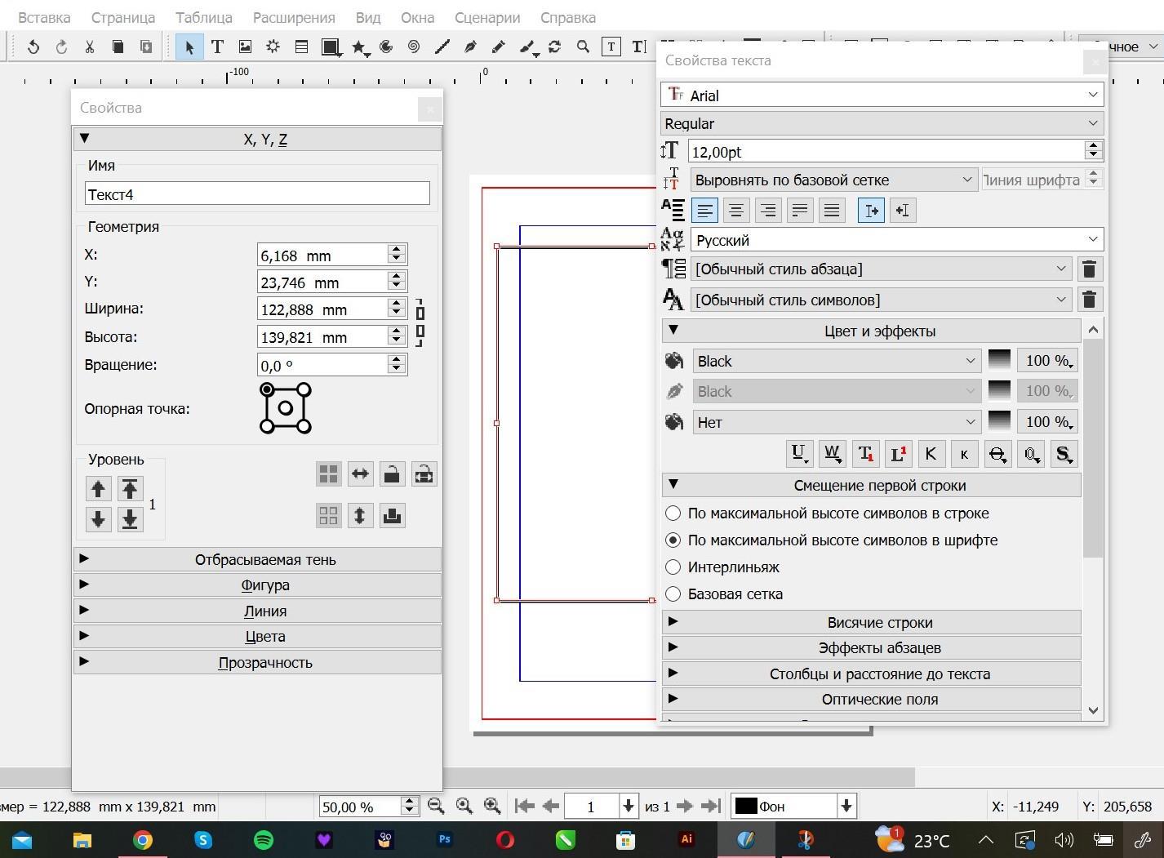
Task: Select the rotate item tool
Action: click(554, 47)
